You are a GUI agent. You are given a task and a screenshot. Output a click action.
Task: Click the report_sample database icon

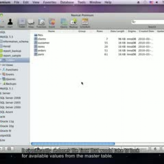click(x=1, y=55)
